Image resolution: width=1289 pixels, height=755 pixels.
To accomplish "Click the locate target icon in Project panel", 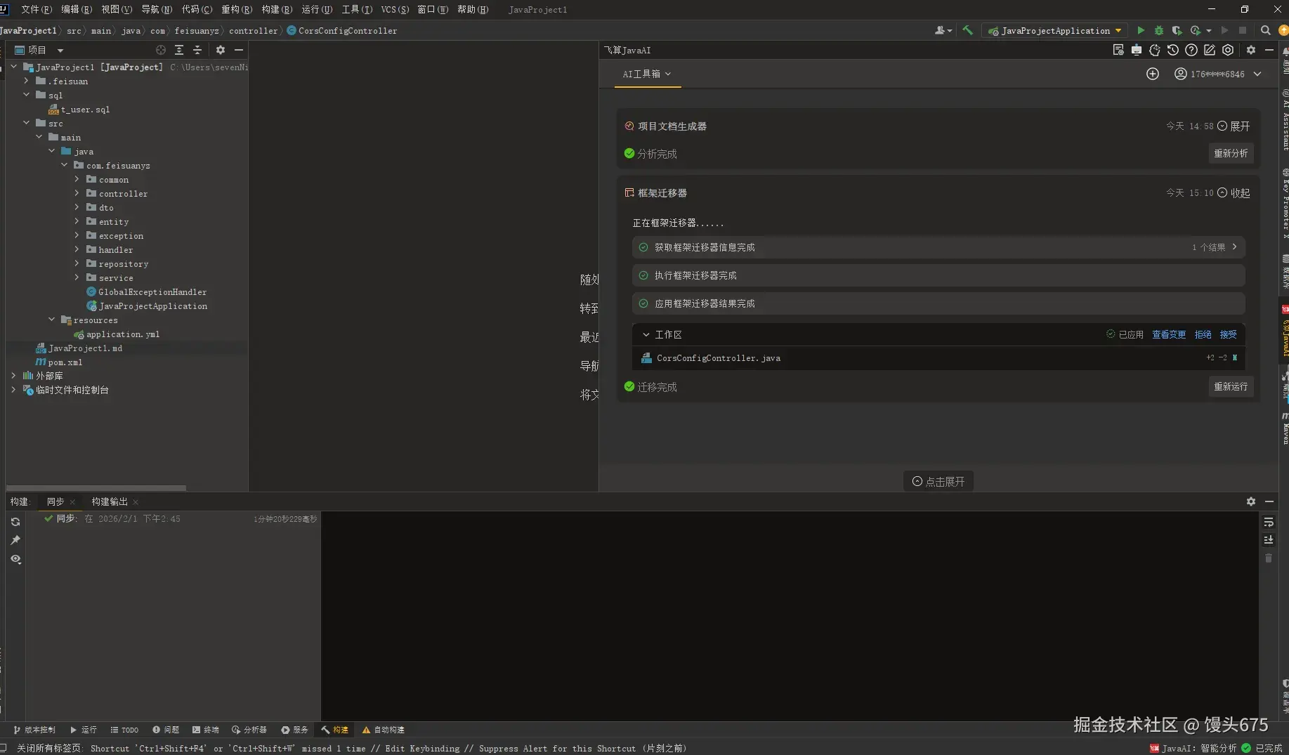I will [161, 50].
